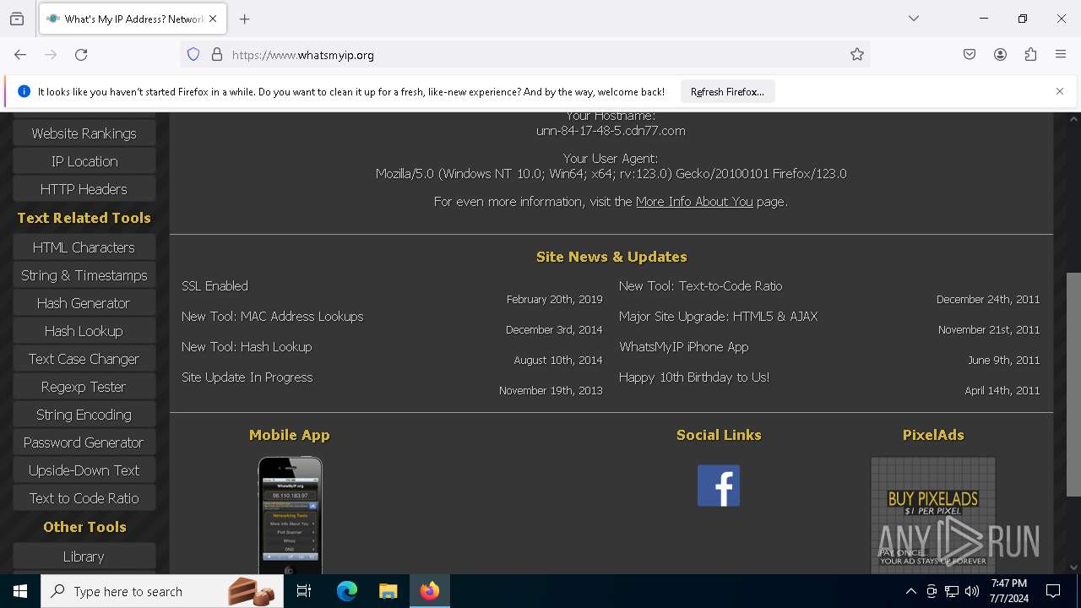1081x608 pixels.
Task: Open Task View on taskbar
Action: coord(304,591)
